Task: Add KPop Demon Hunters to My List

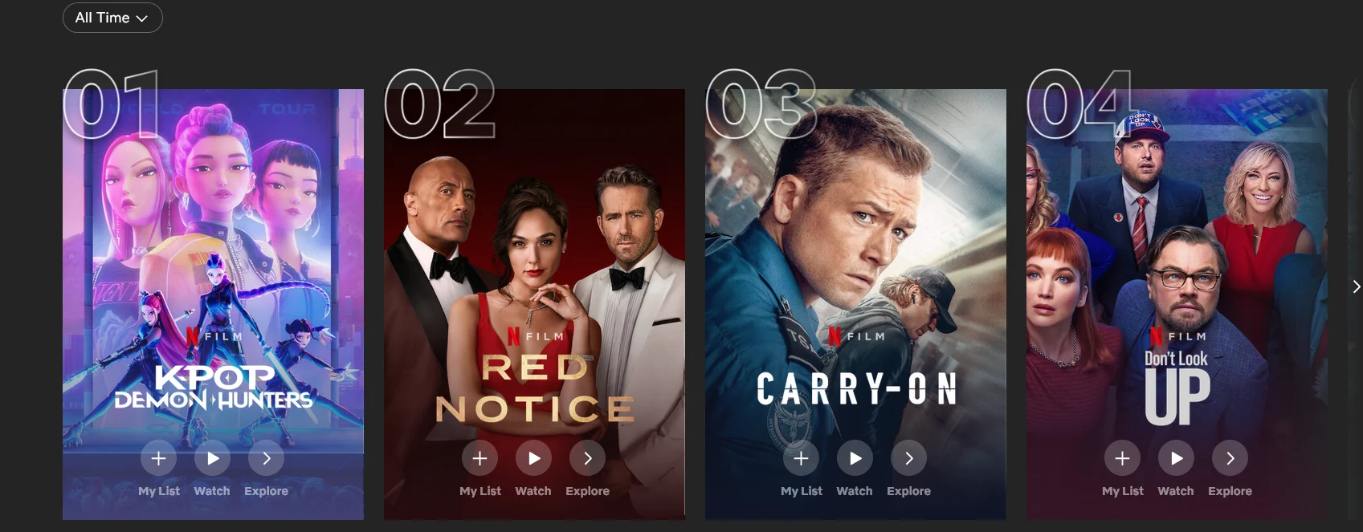Action: click(159, 458)
